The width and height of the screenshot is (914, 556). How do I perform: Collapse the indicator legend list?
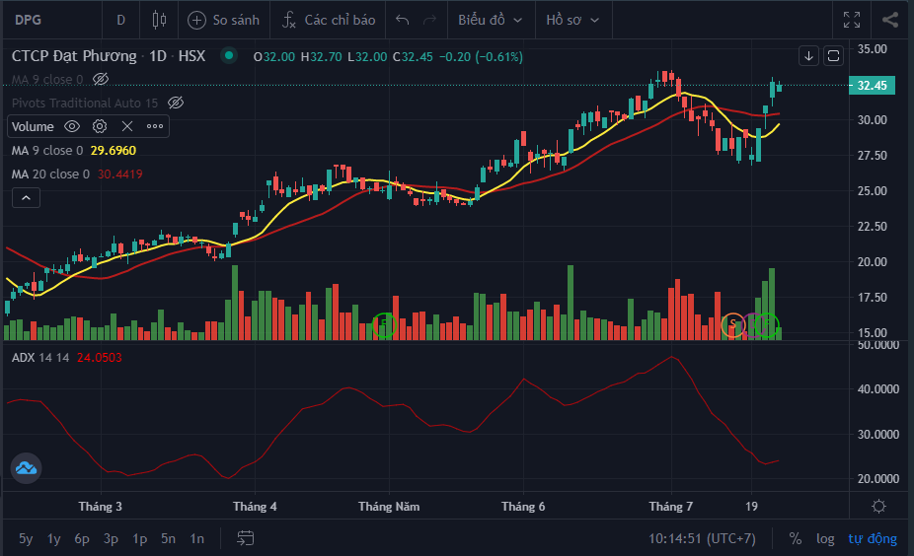coord(26,198)
